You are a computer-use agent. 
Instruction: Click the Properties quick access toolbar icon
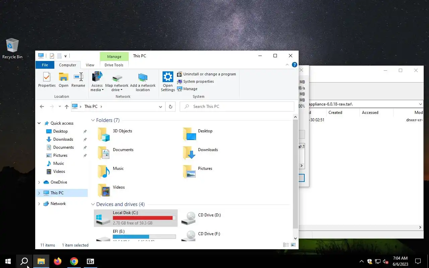pyautogui.click(x=52, y=56)
